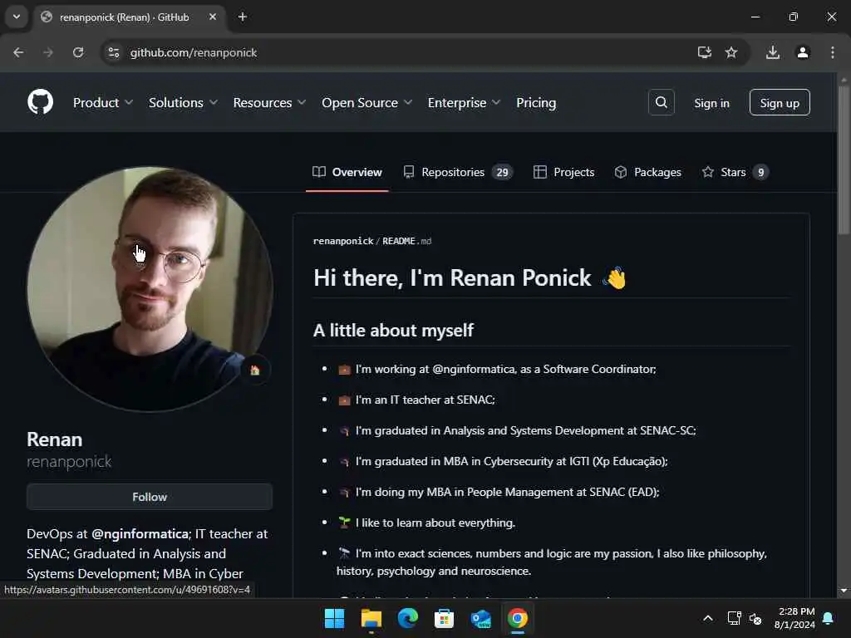Click the Sign up button
This screenshot has width=851, height=638.
(780, 102)
